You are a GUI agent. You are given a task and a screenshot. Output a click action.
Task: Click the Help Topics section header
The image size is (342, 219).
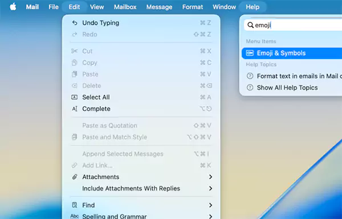tap(261, 64)
